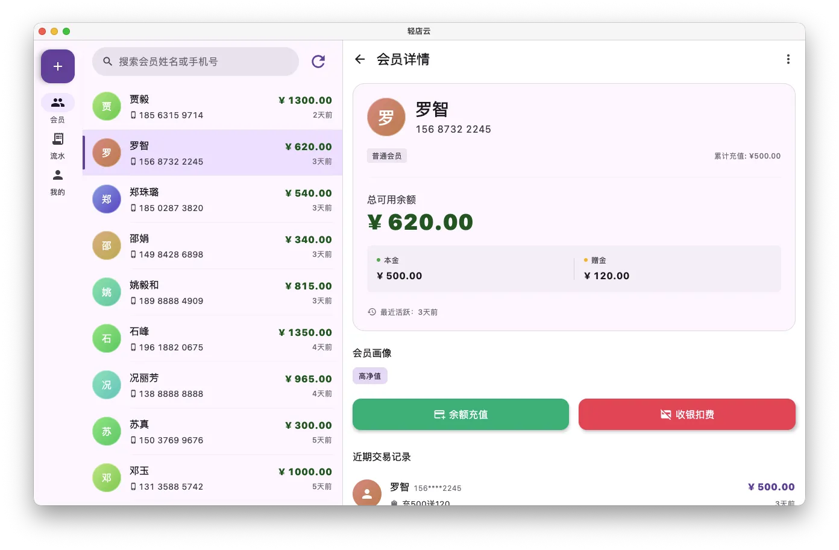The width and height of the screenshot is (839, 550).
Task: Open the 流水 transactions section
Action: coord(57,145)
